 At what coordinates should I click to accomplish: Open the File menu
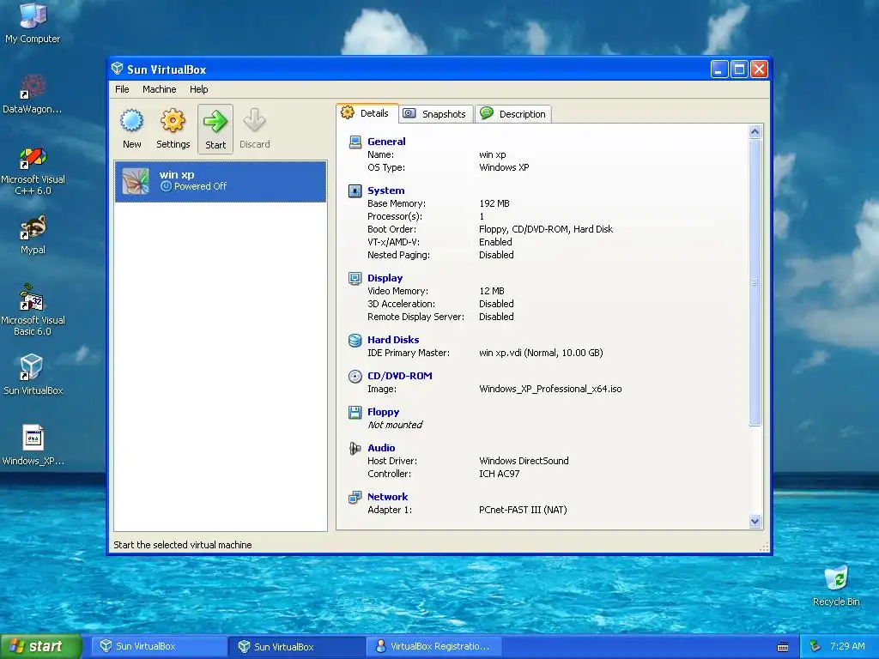pos(122,89)
